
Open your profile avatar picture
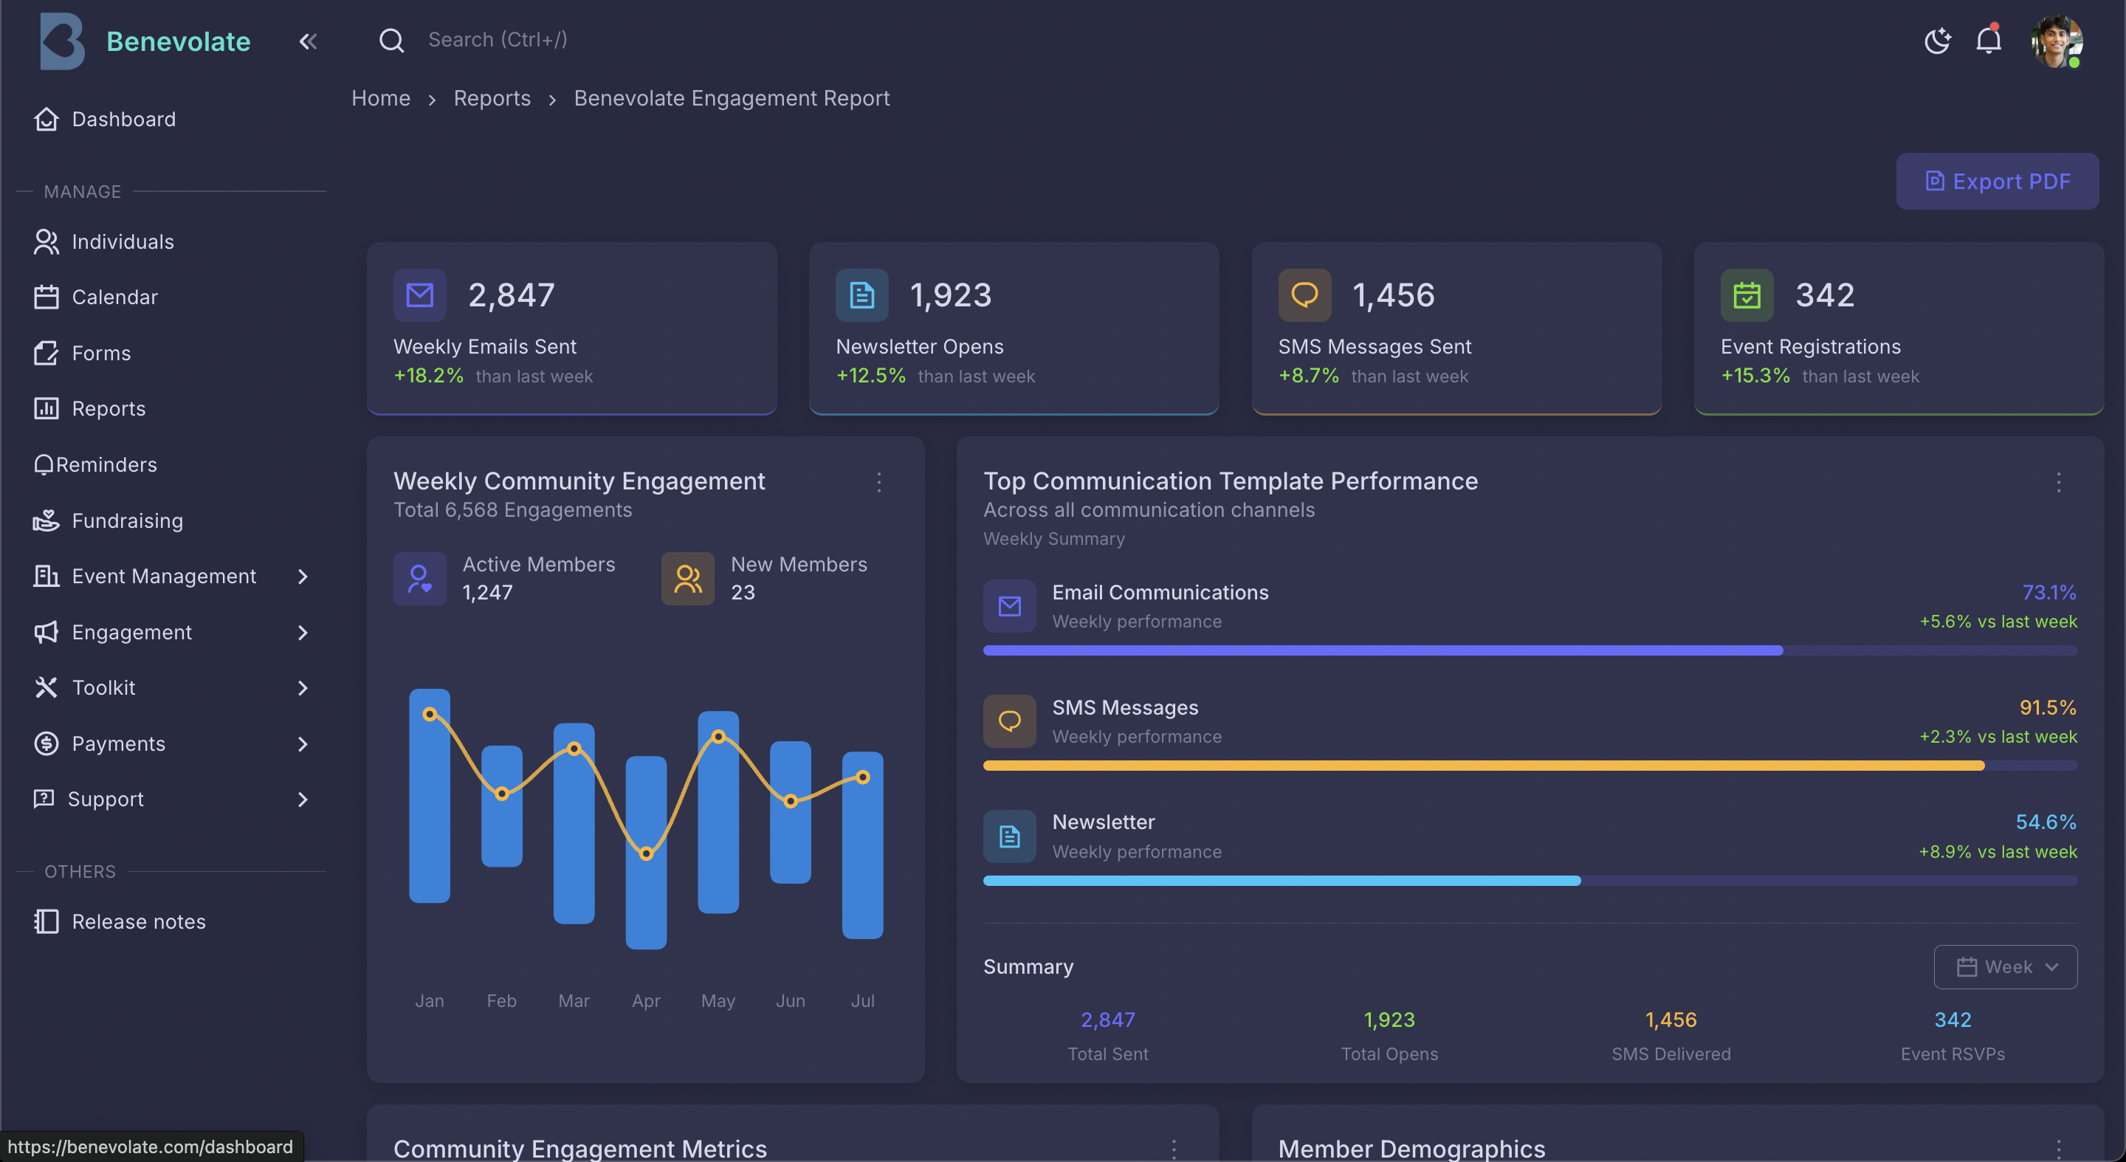pos(2057,42)
